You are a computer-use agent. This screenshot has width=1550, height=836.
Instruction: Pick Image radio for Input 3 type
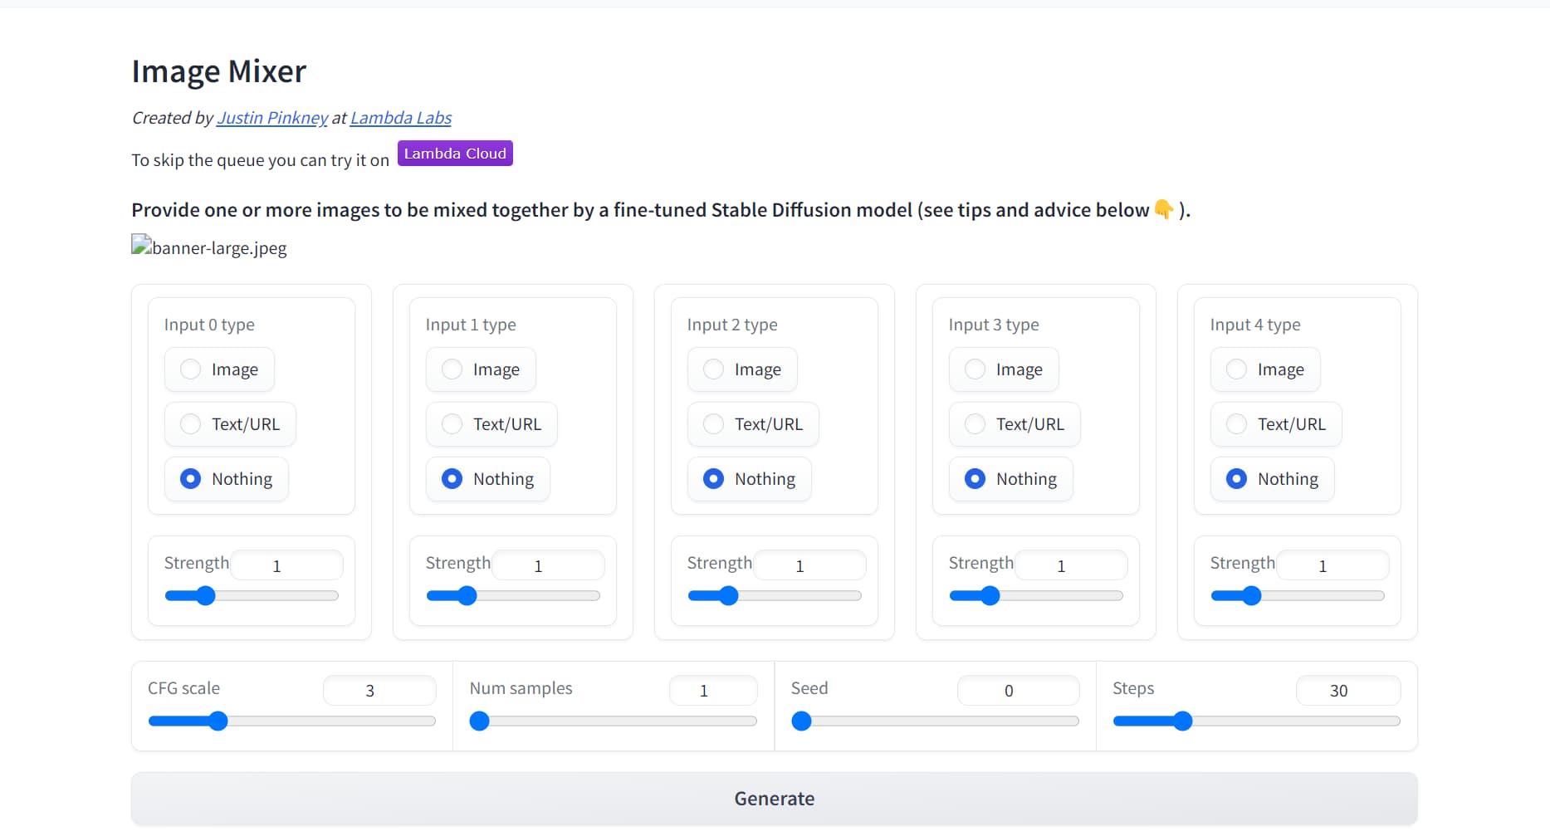pyautogui.click(x=975, y=369)
